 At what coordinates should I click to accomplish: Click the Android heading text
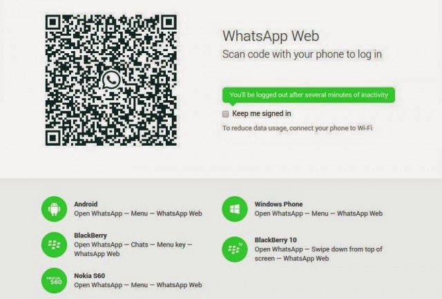(86, 204)
